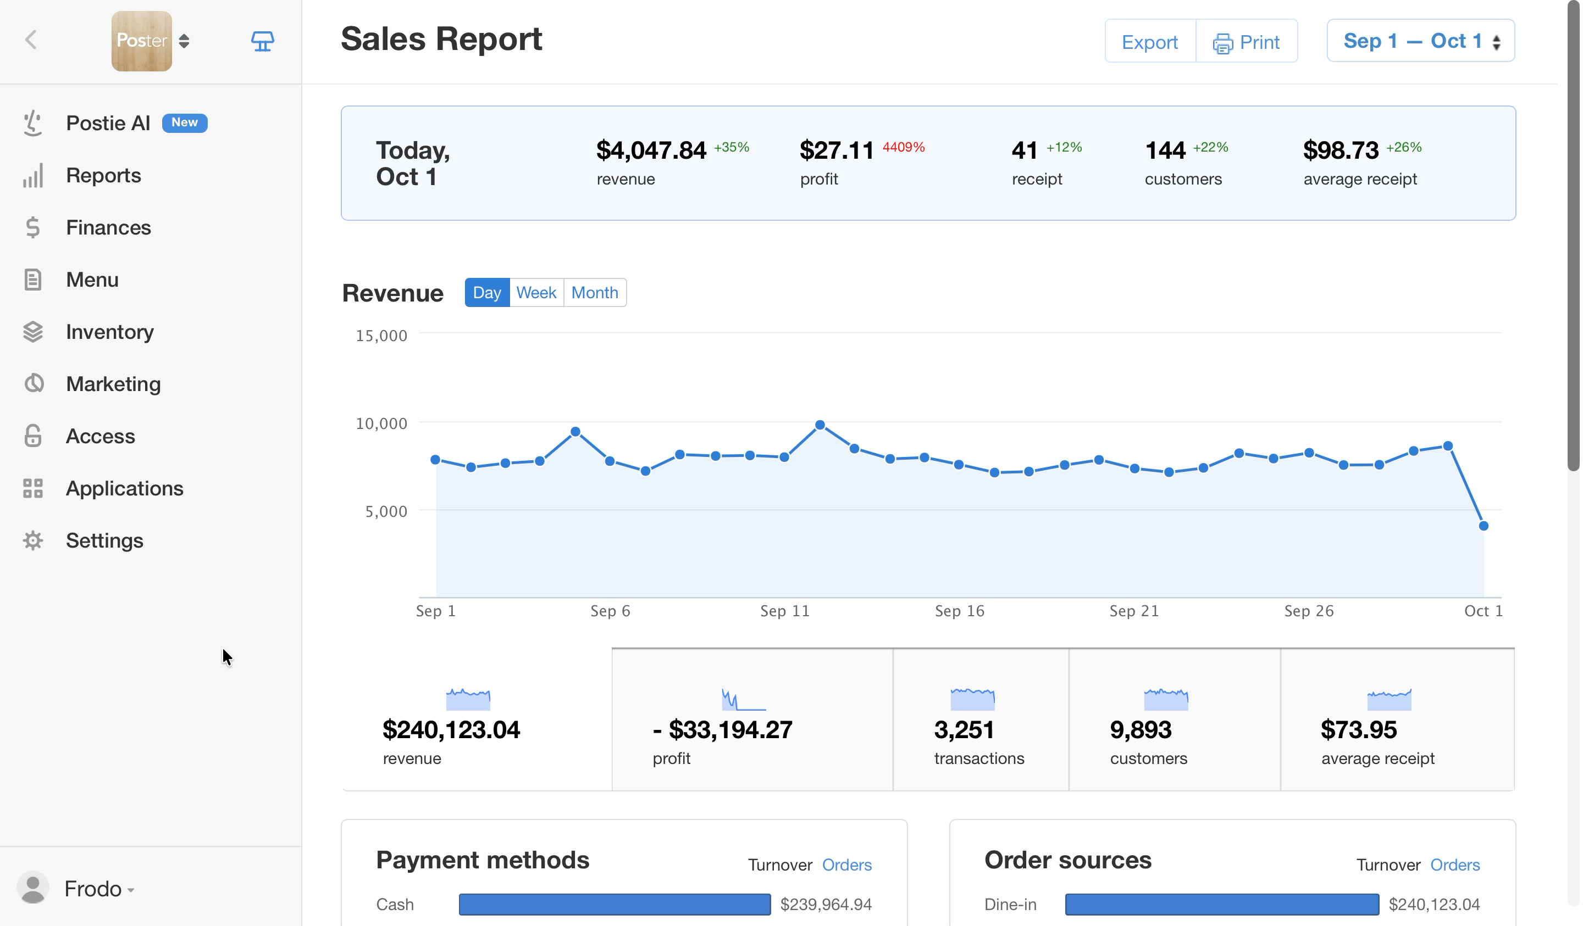
Task: Open the Frodo user menu
Action: [x=99, y=888]
